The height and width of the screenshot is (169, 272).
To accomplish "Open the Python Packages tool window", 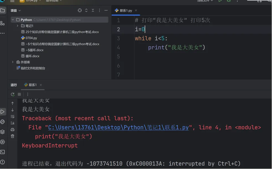I will [2, 122].
